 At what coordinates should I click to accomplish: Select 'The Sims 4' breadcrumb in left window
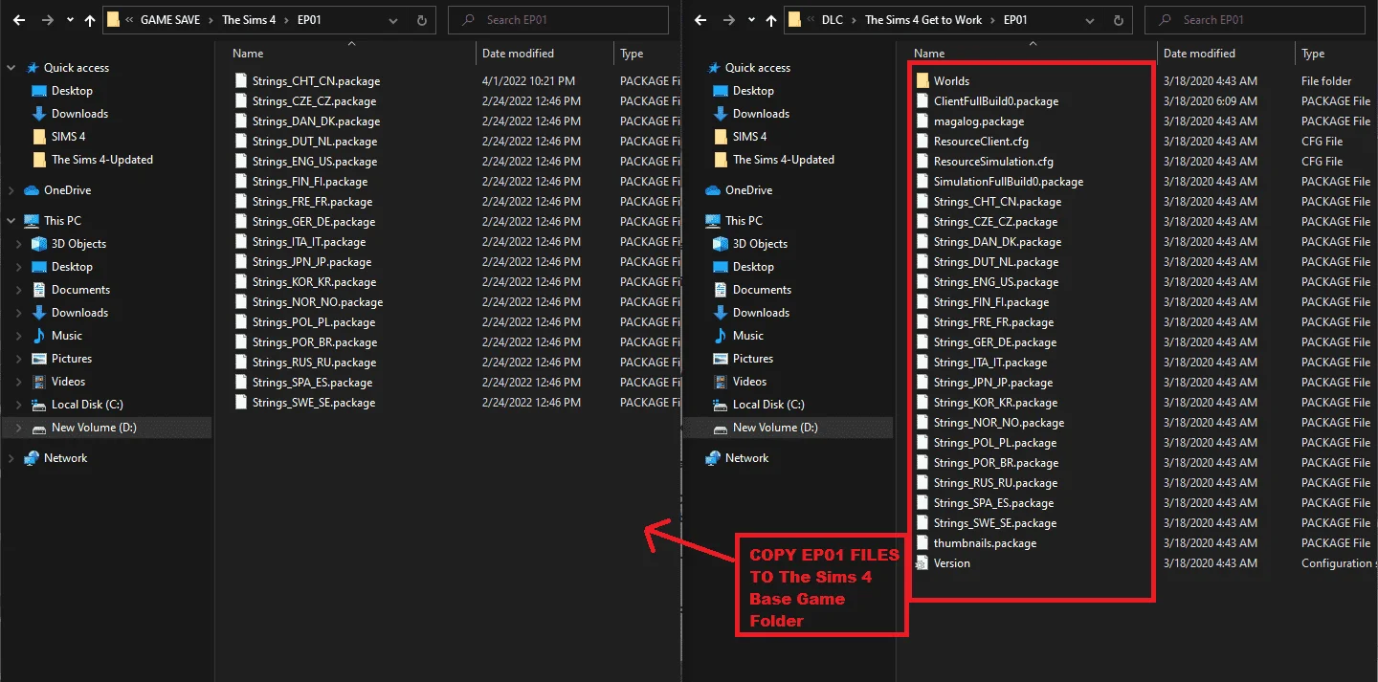tap(249, 19)
